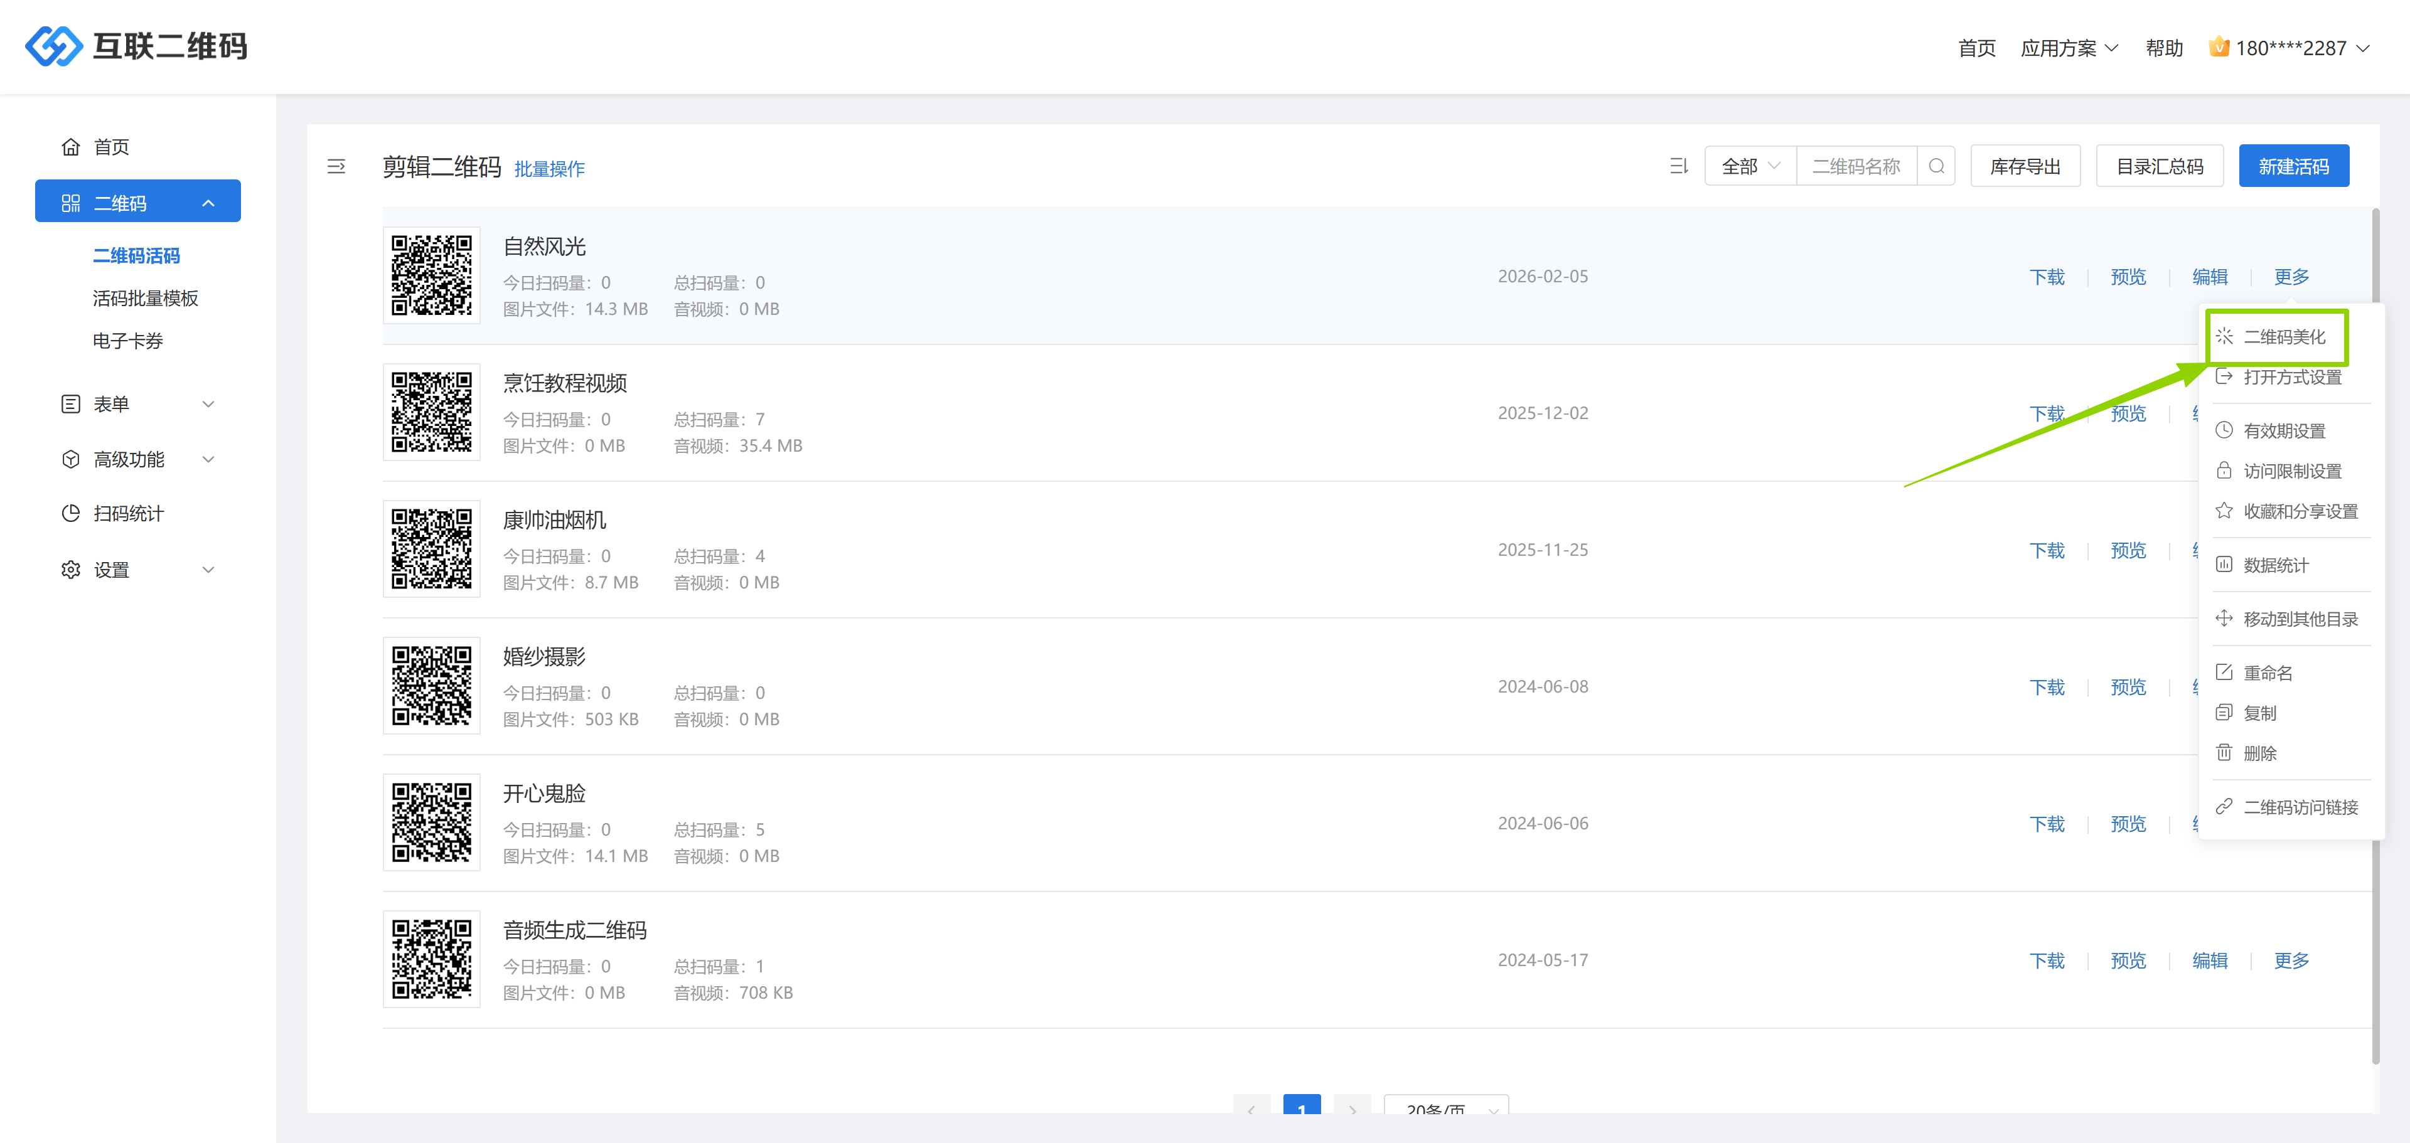Click the 互联二维码 logo icon
2410x1143 pixels.
coord(53,46)
